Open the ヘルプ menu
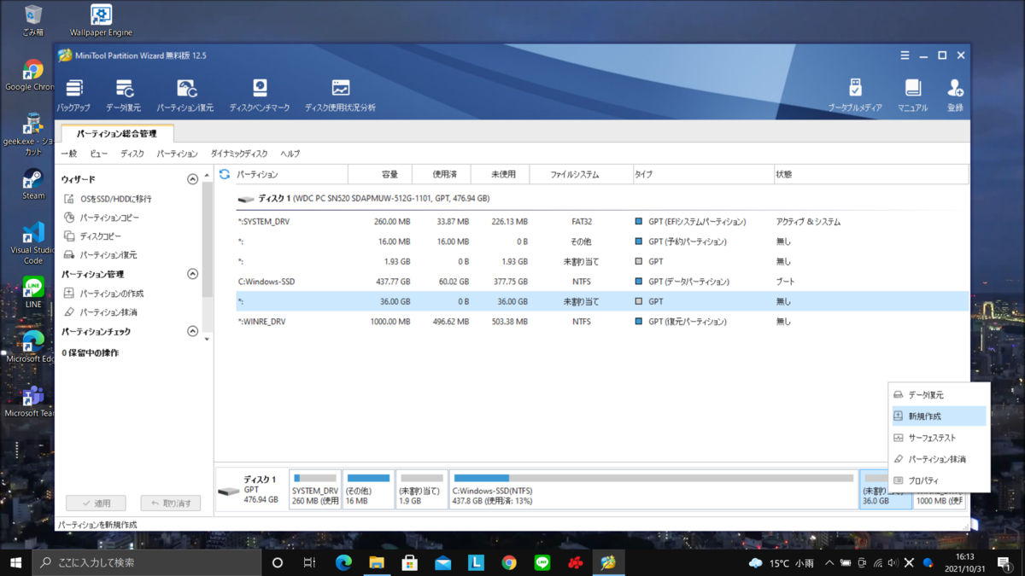Screen dimensions: 1025x576 290,154
